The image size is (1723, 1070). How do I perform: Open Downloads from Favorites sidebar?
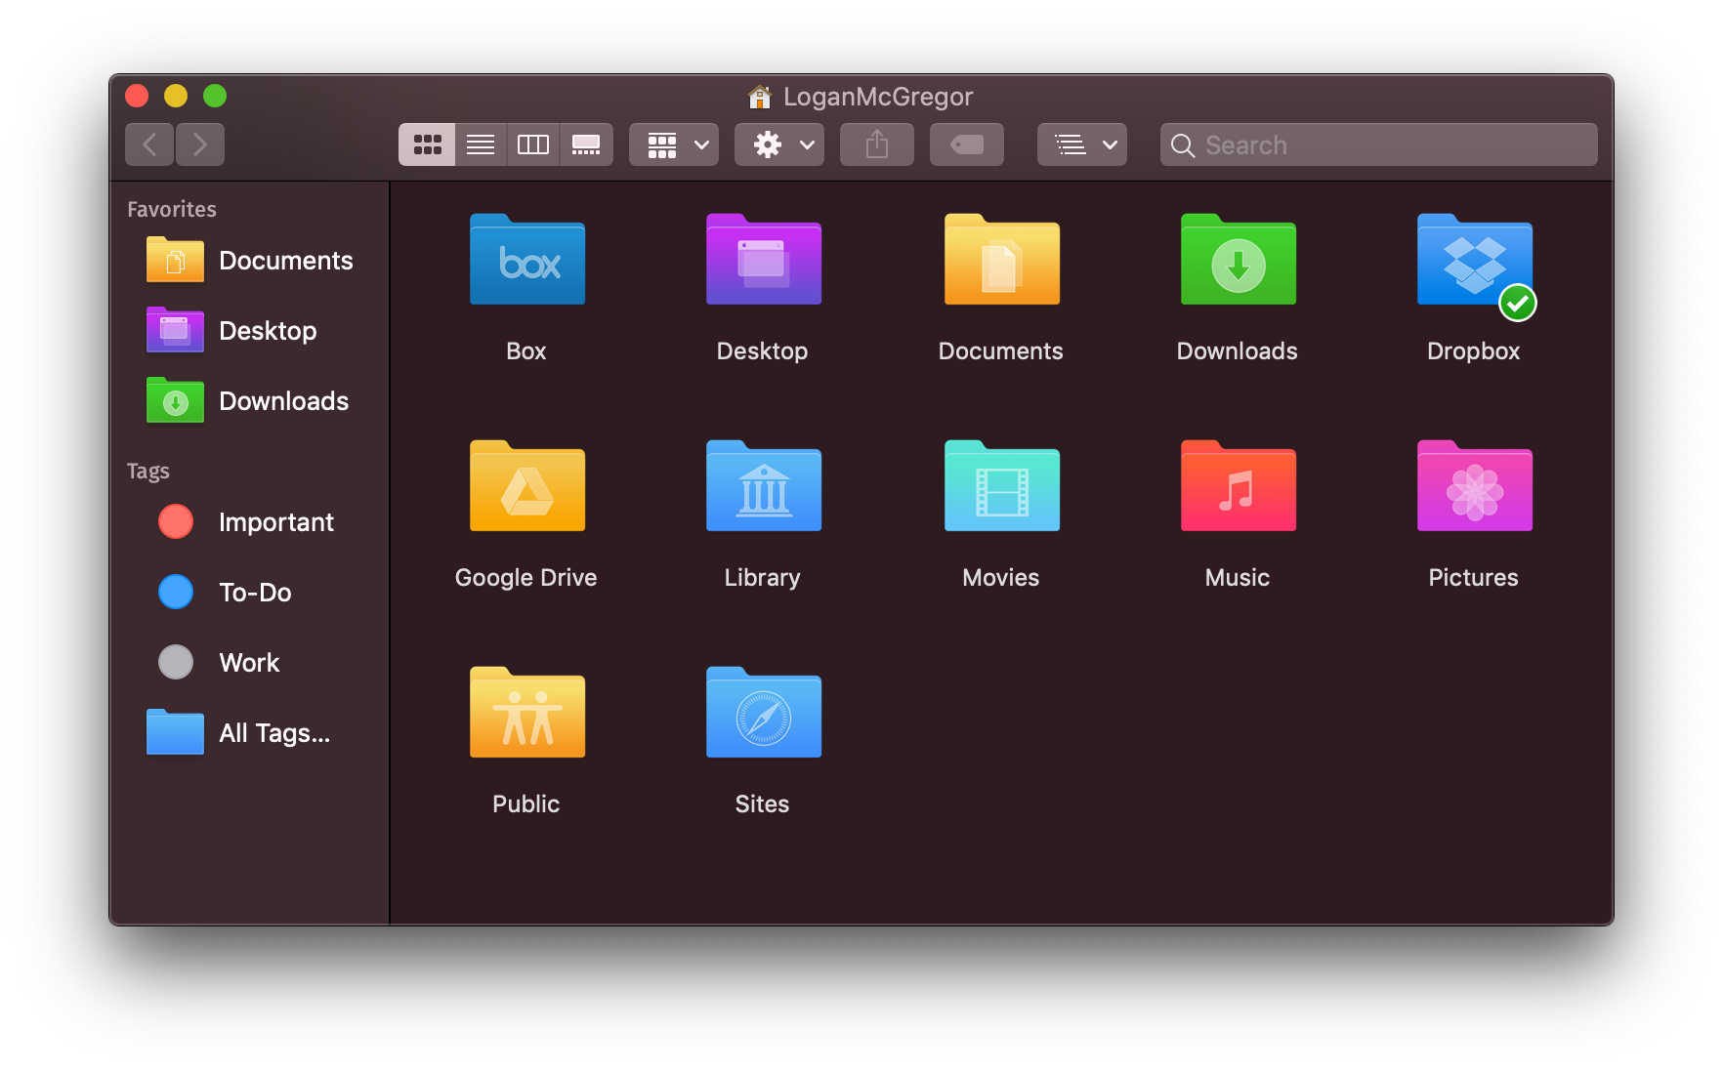pos(283,400)
